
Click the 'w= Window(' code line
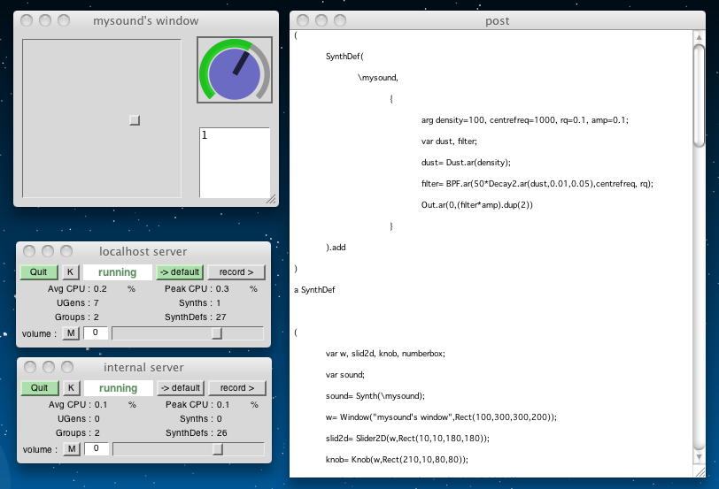[x=441, y=417]
